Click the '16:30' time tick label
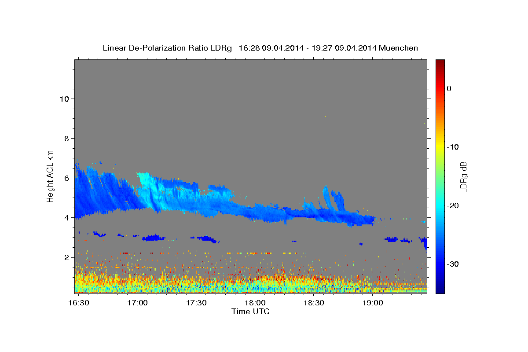Viewport: 528px width, 352px height. [x=79, y=303]
